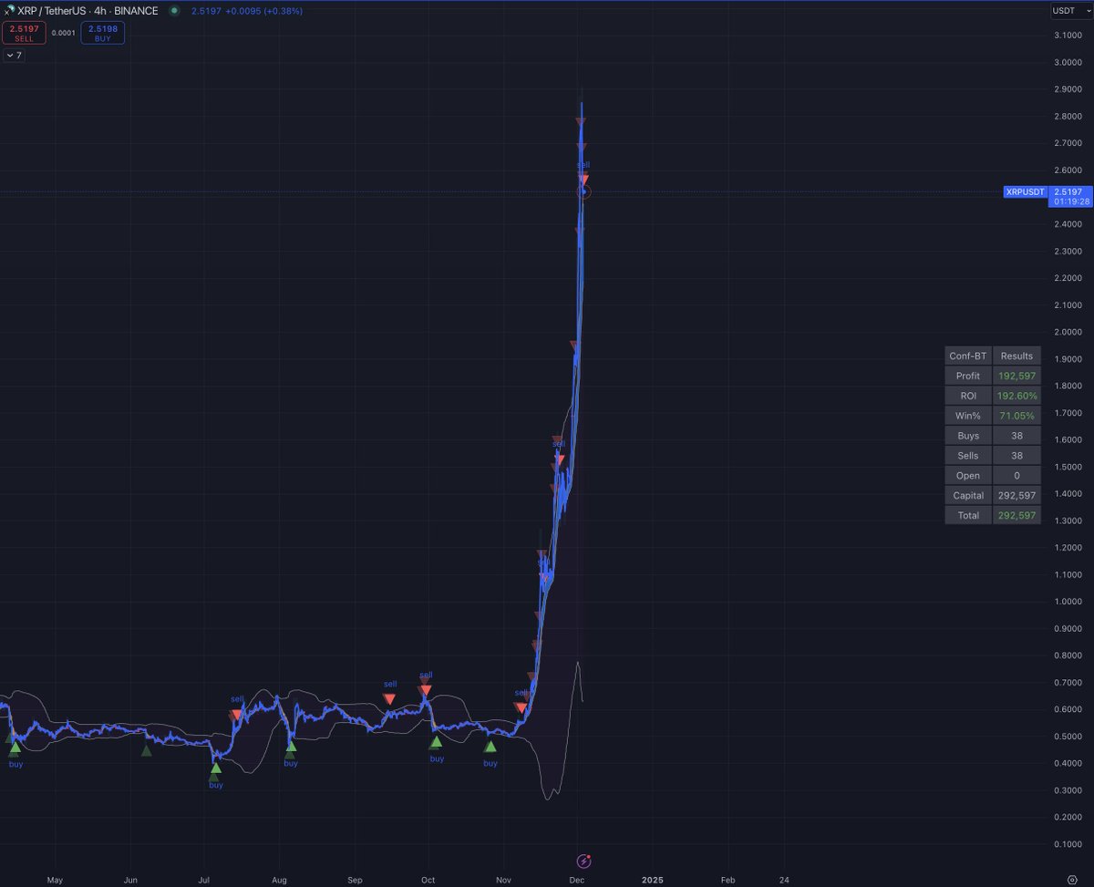Click the May label on time axis
This screenshot has height=887, width=1094.
tap(55, 880)
